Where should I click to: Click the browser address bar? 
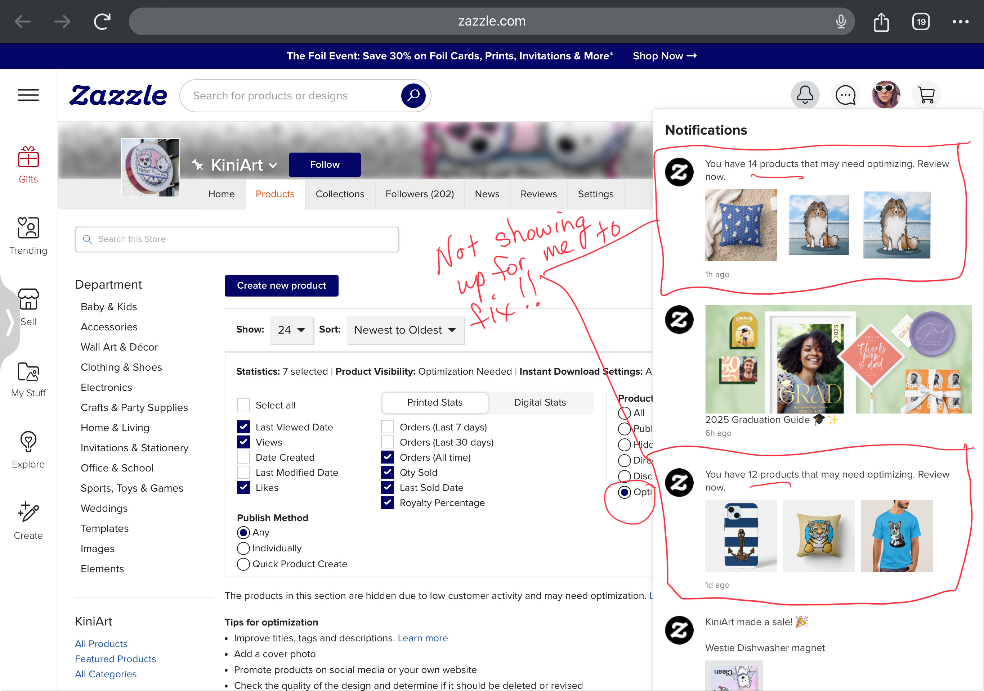coord(492,21)
